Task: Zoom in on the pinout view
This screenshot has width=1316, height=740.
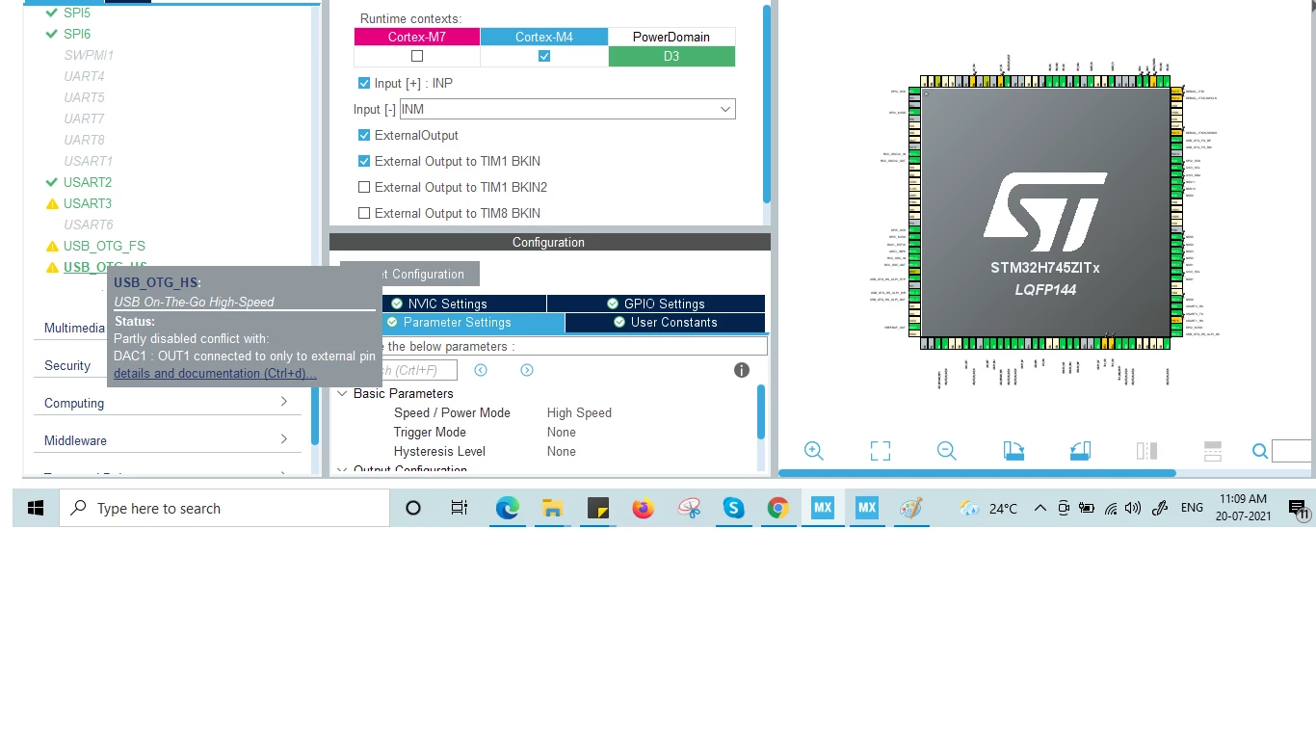Action: pyautogui.click(x=814, y=451)
